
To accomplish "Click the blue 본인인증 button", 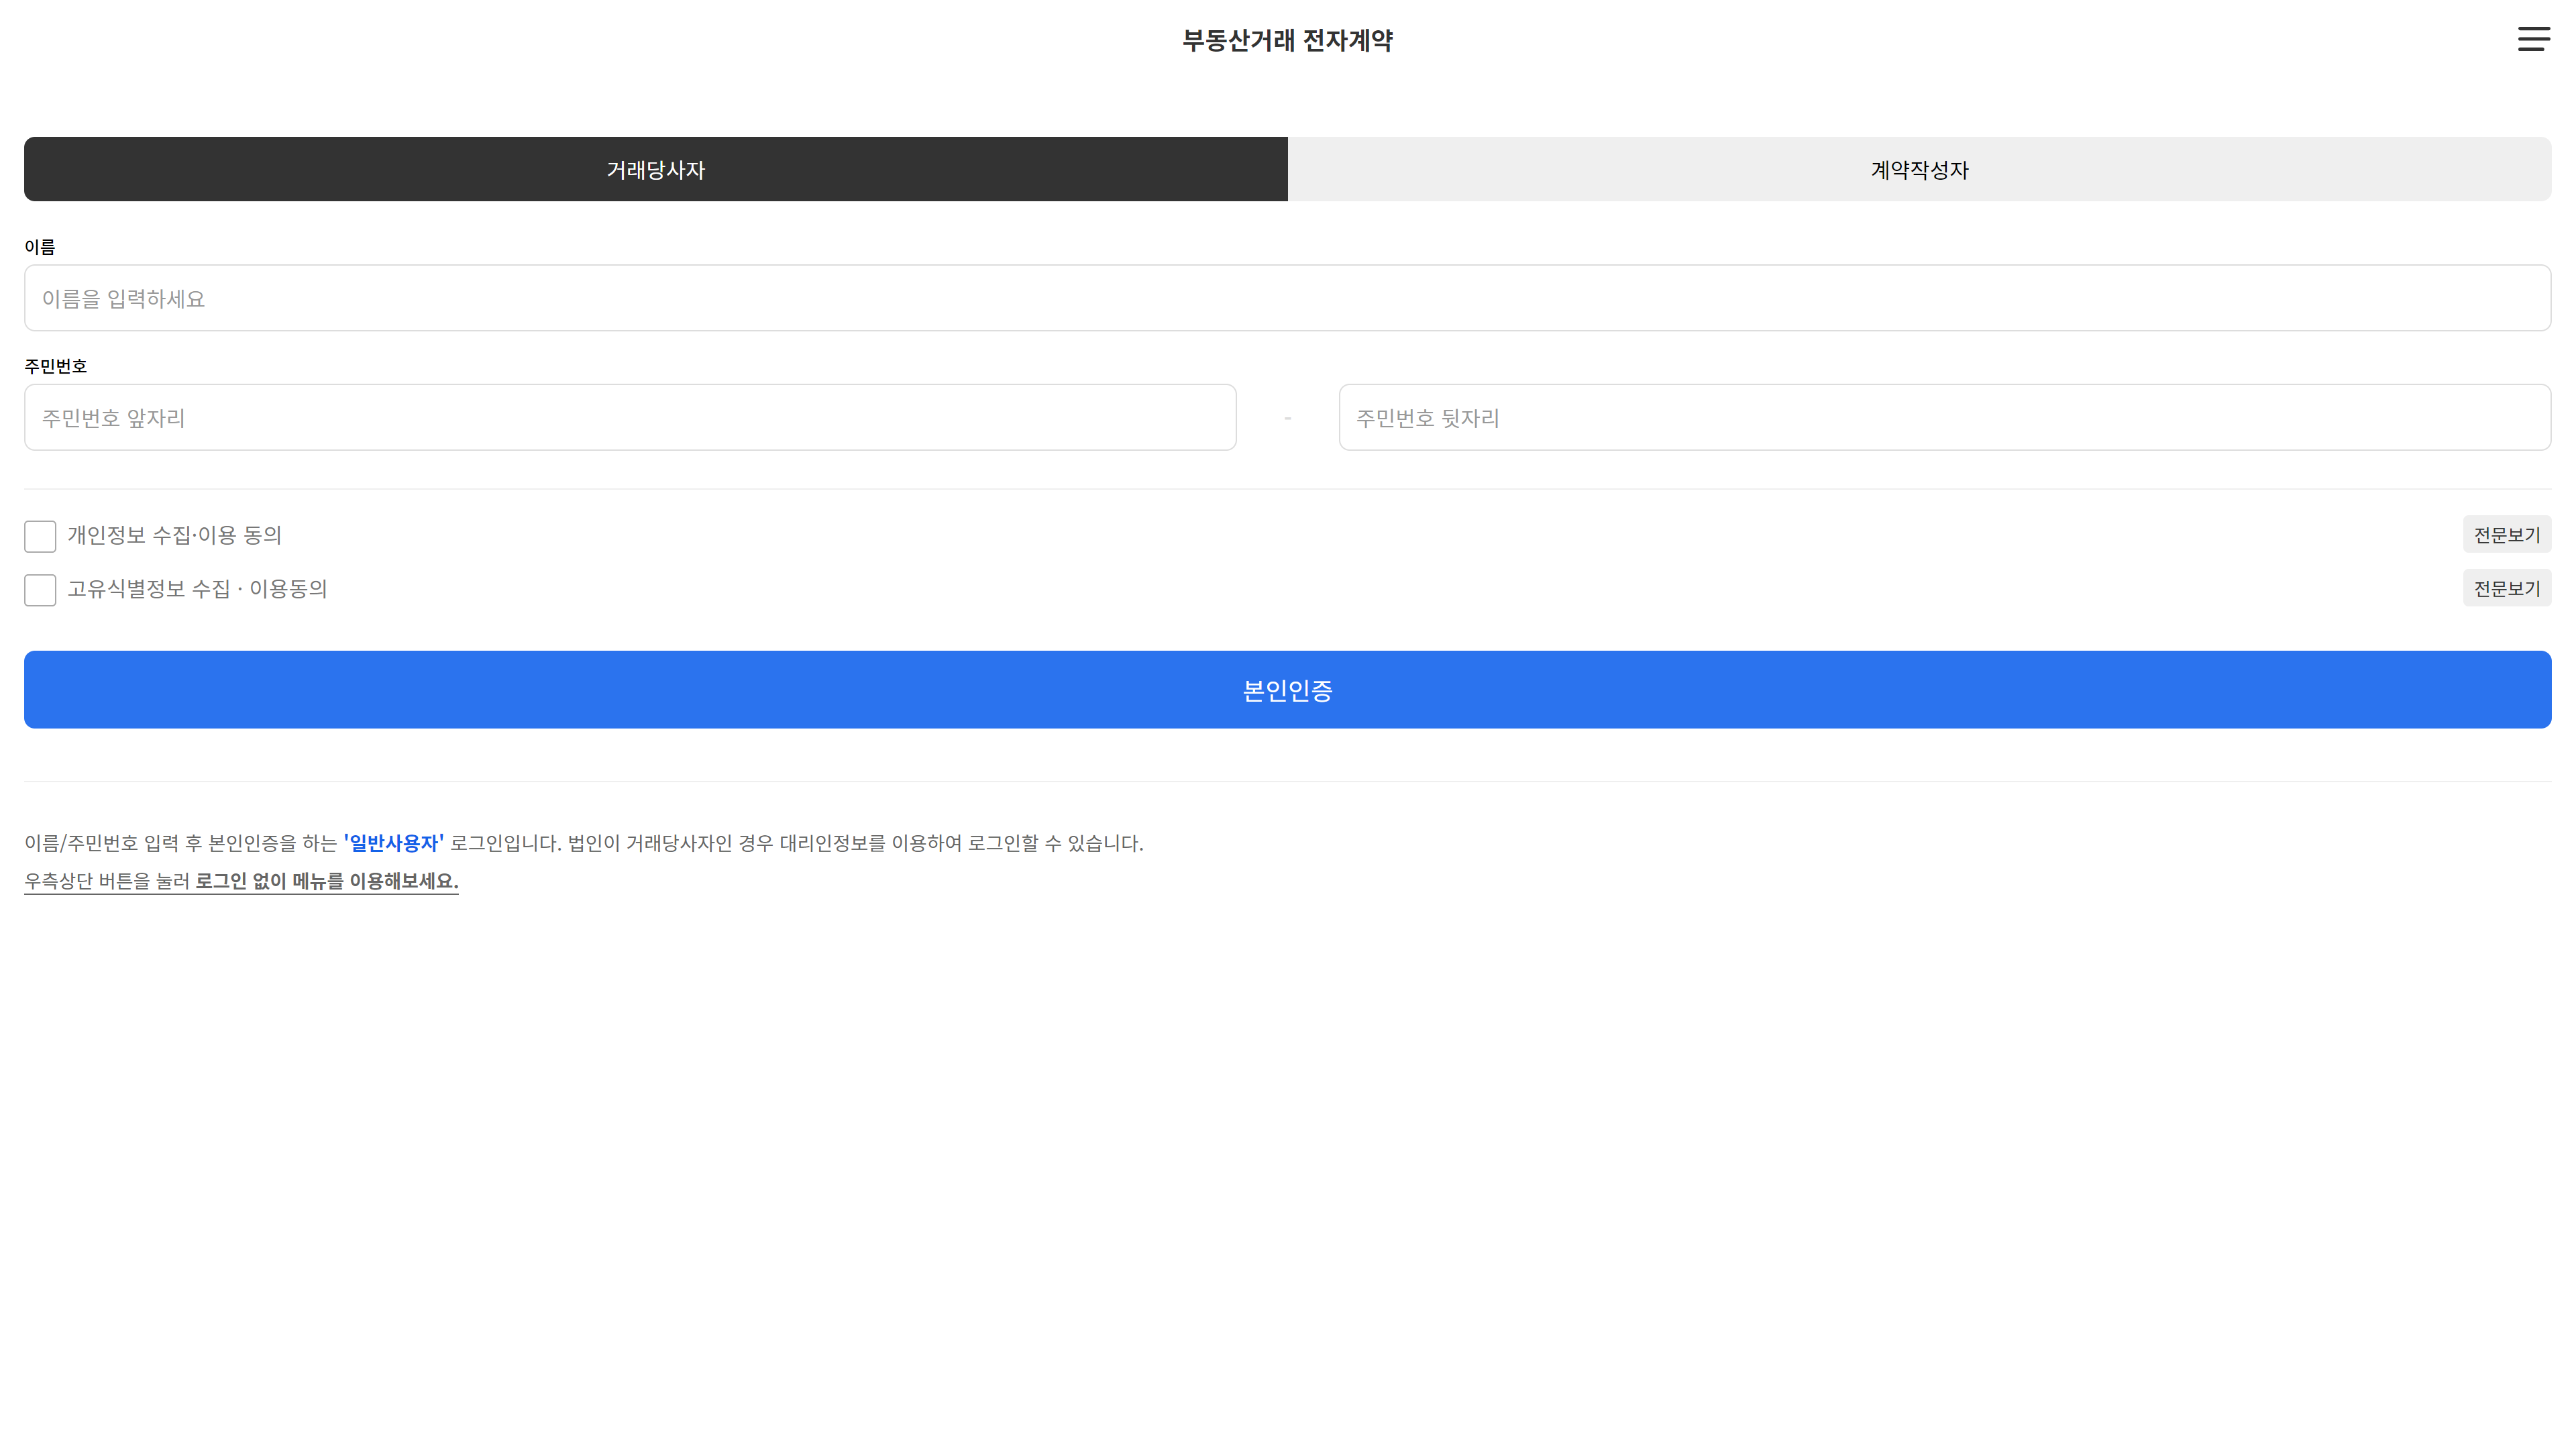I will pos(1288,690).
